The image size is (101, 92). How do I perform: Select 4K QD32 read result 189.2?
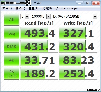coord(39,73)
